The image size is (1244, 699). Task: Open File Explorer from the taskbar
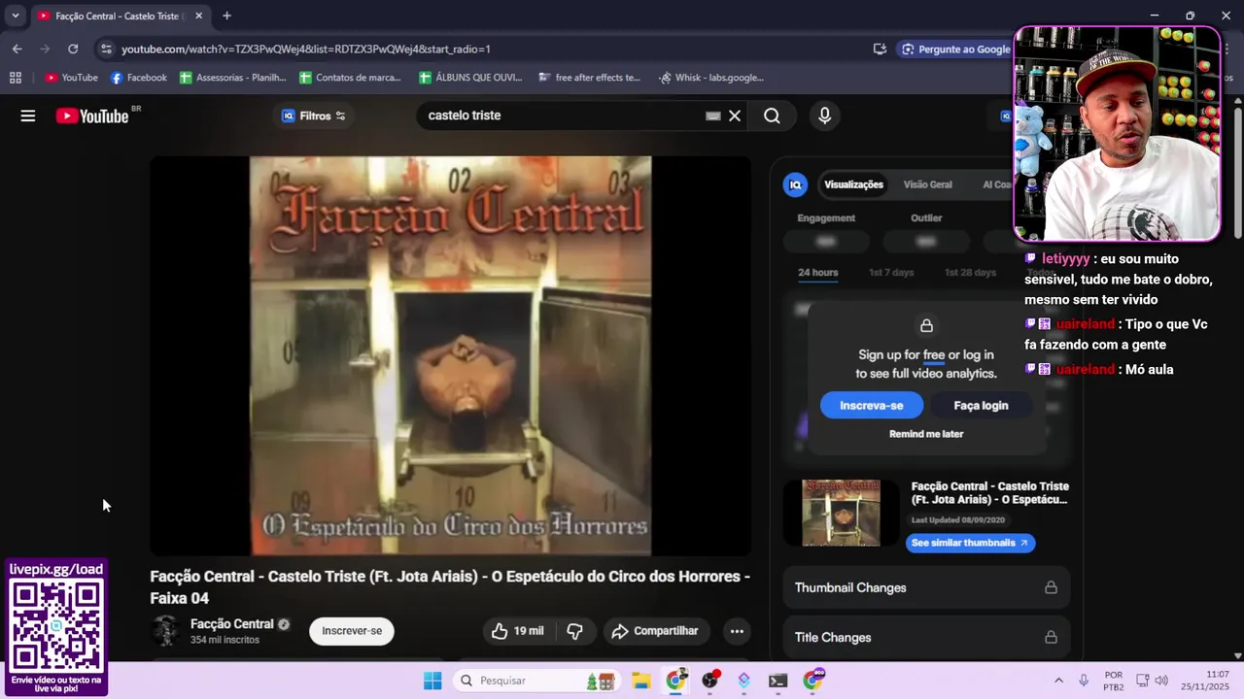pos(641,681)
